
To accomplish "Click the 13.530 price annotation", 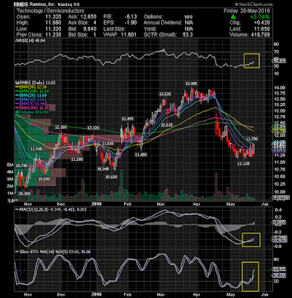I will [x=165, y=94].
